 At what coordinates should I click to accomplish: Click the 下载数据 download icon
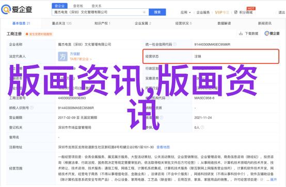tap(241, 33)
